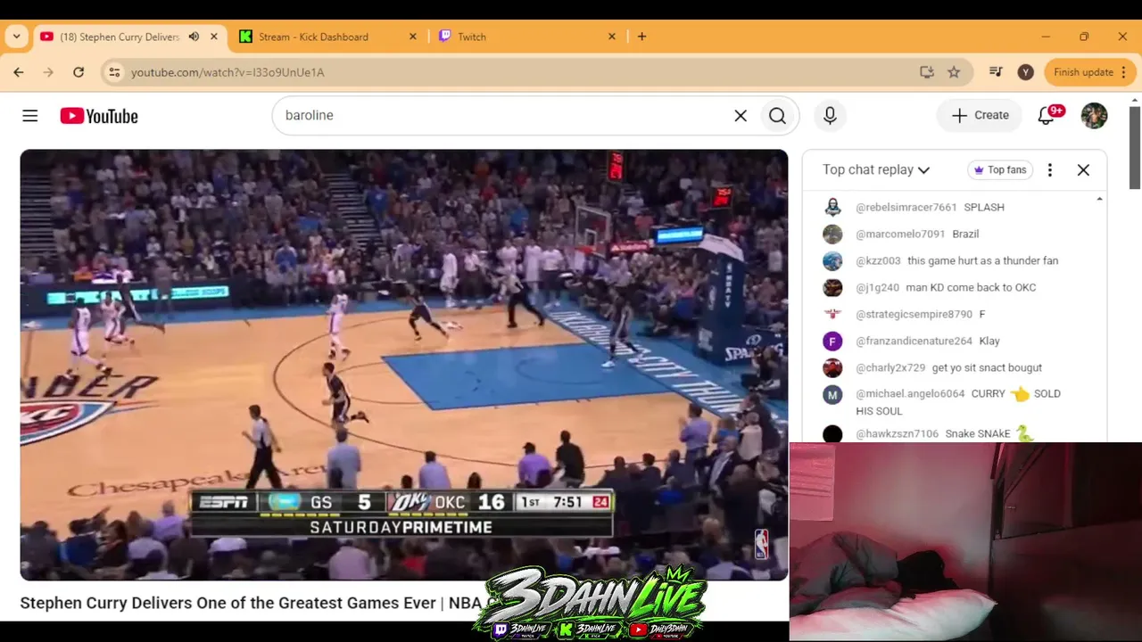
Task: Clear the search text with the X
Action: [x=741, y=116]
